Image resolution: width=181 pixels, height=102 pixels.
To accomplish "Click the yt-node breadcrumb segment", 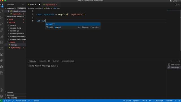I will tap(31, 8).
